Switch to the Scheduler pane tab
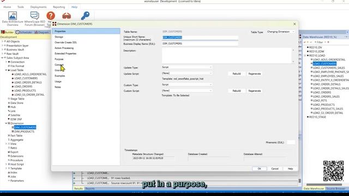 [x=24, y=32]
